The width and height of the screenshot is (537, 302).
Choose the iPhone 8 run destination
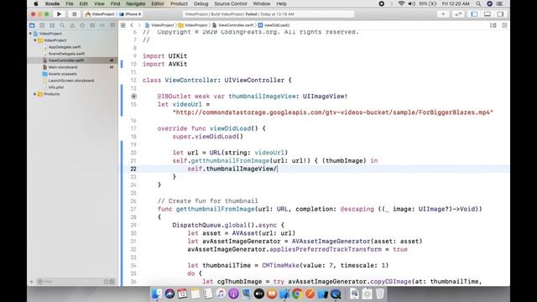[x=130, y=14]
